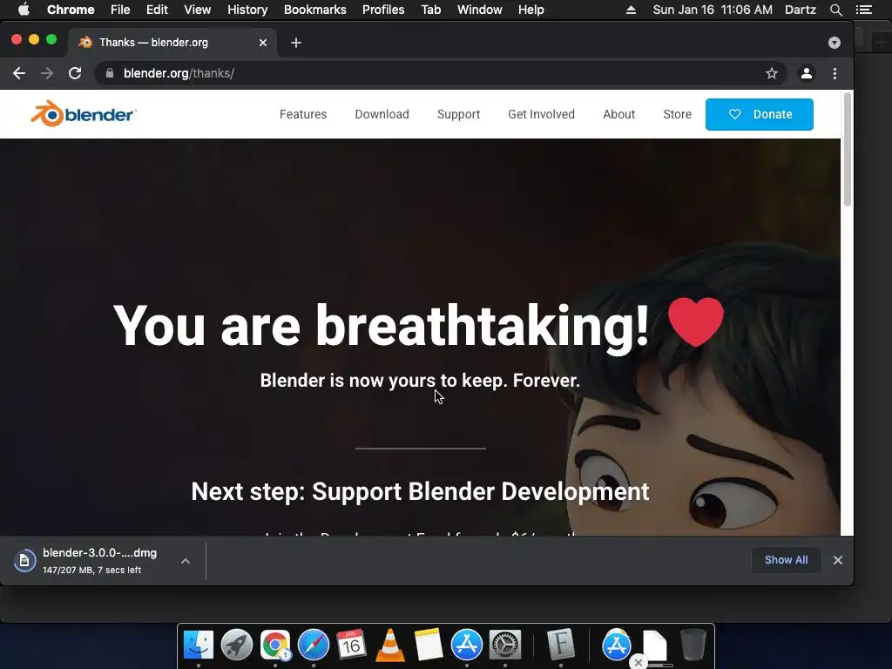Bookmark this page with the star icon
Viewport: 892px width, 669px height.
pyautogui.click(x=772, y=73)
